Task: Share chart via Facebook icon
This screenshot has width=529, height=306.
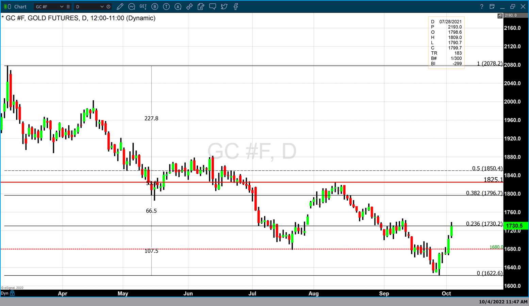Action: coord(236,6)
